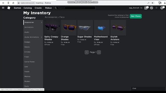This screenshot has width=166, height=93.
Task: Open the Robux balance icon
Action: 151,8
